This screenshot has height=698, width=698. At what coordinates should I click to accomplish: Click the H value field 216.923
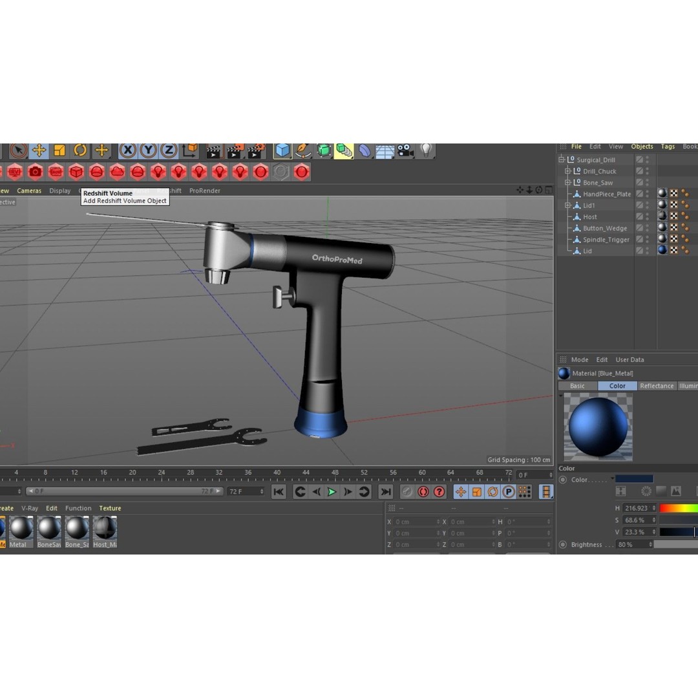pyautogui.click(x=636, y=508)
